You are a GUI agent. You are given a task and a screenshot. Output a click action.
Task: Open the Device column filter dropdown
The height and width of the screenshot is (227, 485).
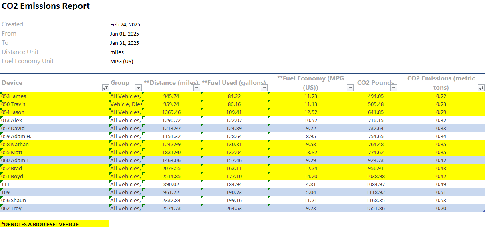point(106,88)
